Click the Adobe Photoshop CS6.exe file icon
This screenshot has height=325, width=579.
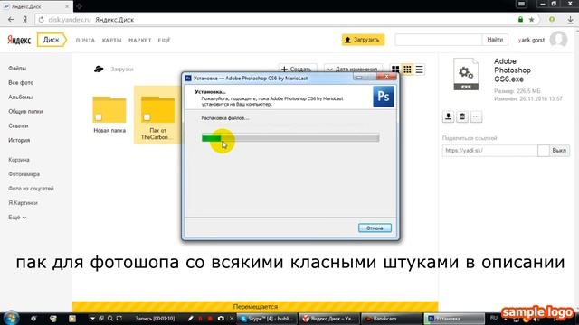point(466,74)
